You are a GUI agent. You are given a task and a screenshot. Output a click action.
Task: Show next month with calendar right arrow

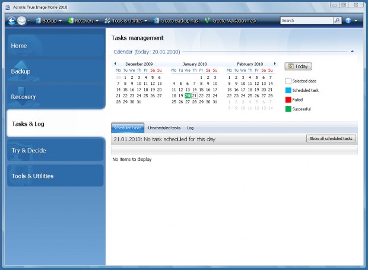click(x=275, y=63)
